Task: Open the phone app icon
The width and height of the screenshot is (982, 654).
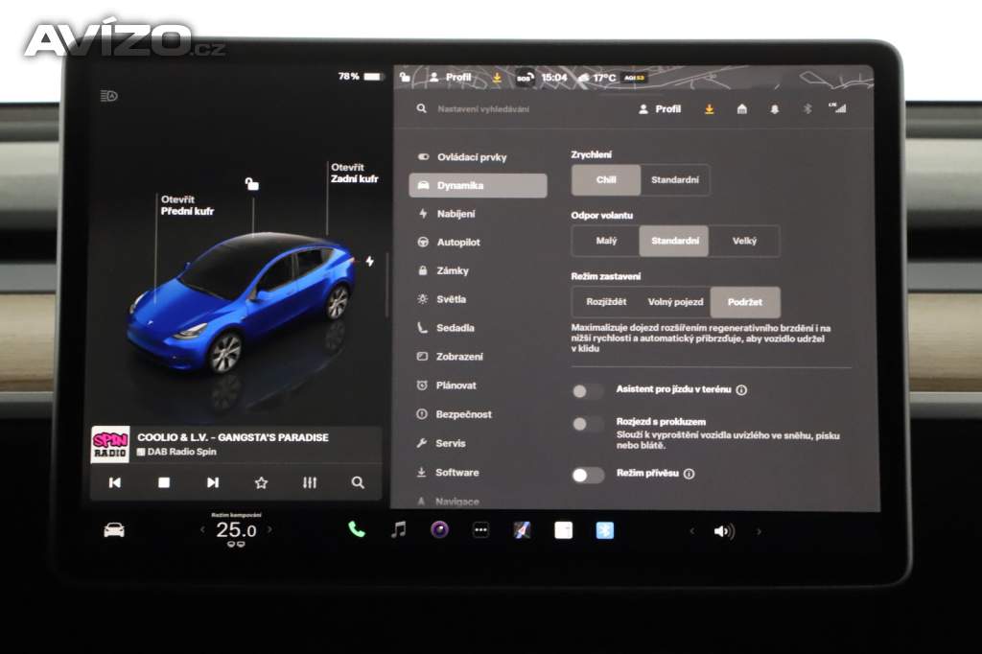Action: tap(357, 530)
